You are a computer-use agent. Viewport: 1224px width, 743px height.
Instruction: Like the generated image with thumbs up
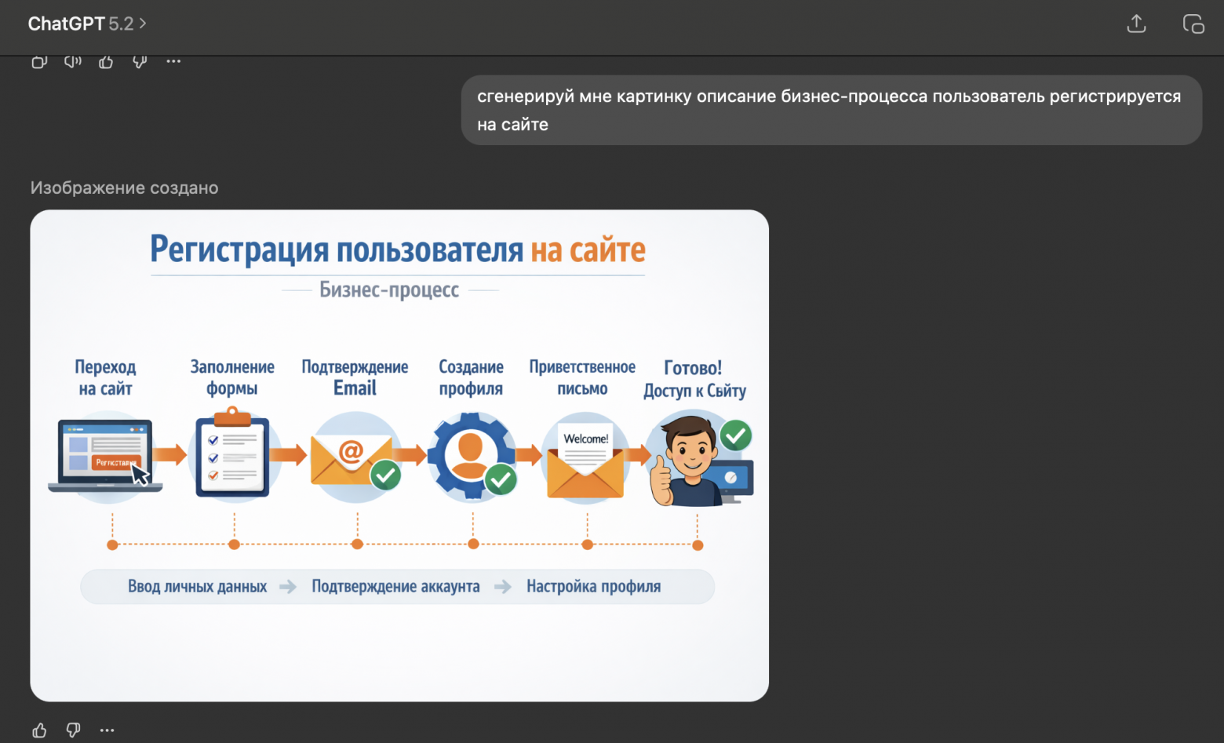38,730
